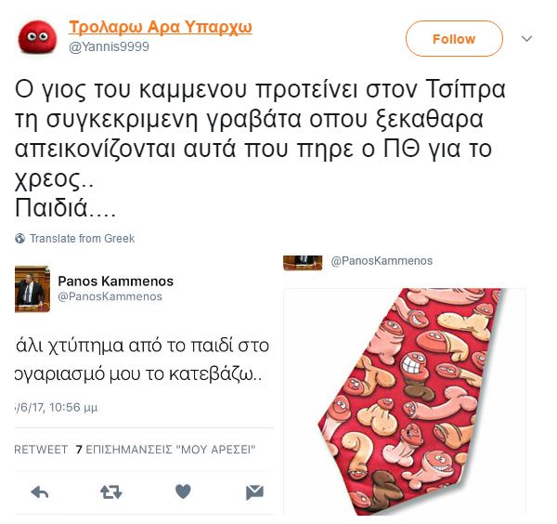Expand the tweet options chevron

click(526, 38)
